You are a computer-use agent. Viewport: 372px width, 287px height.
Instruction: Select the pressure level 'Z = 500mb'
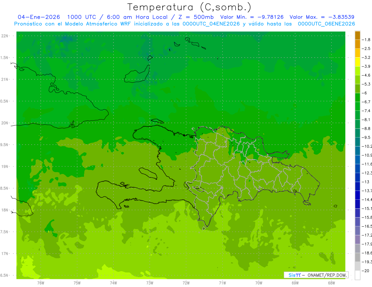tap(196, 17)
